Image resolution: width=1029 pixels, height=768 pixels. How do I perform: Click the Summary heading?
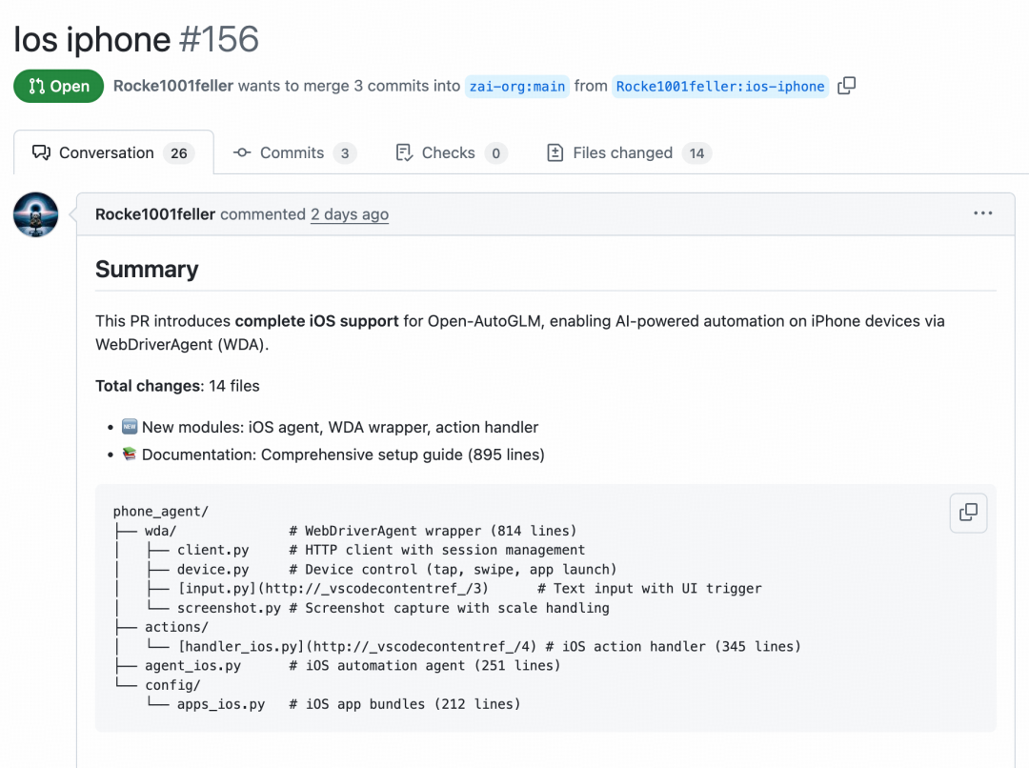pos(147,269)
